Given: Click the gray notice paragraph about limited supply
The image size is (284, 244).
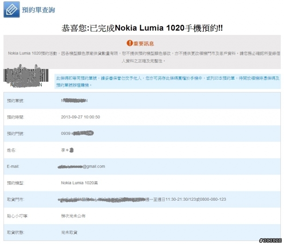Looking at the screenshot, I should coord(144,57).
